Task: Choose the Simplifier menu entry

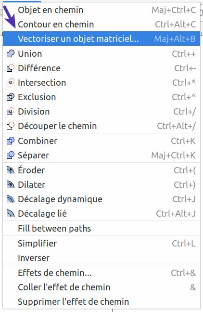Action: [x=101, y=243]
